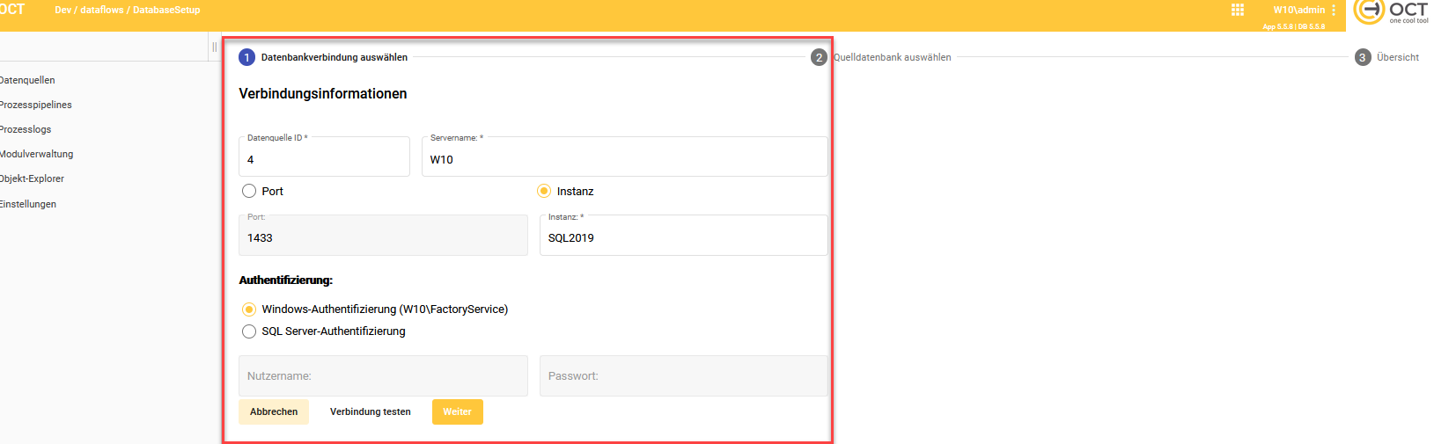Image resolution: width=1434 pixels, height=444 pixels.
Task: Choose Windows-Authentifizierung option
Action: coord(249,309)
